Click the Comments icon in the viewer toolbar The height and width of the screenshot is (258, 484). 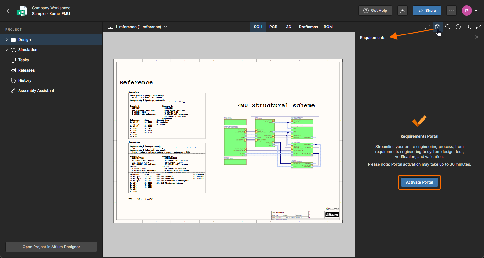tap(427, 27)
